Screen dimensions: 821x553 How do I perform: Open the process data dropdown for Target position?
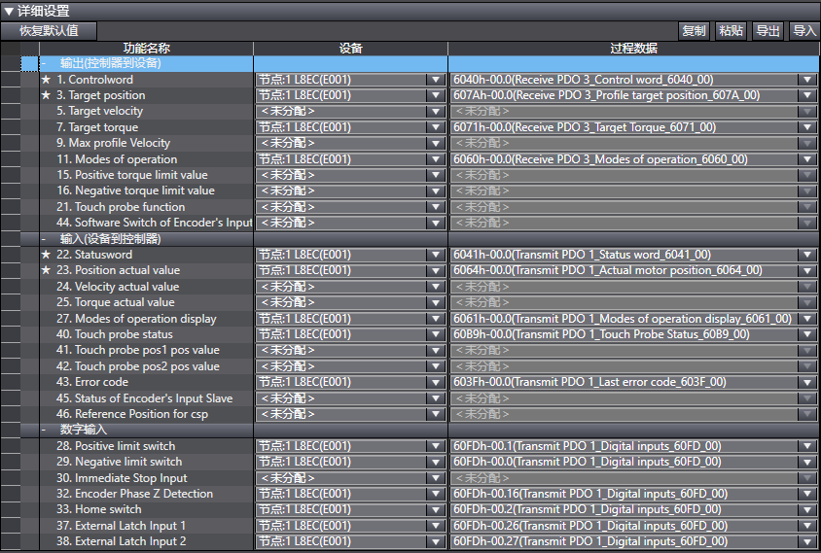click(806, 95)
